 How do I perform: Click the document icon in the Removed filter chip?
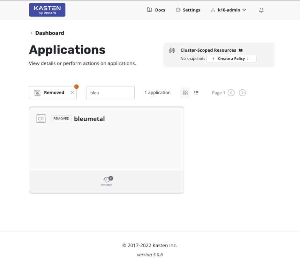[x=37, y=92]
